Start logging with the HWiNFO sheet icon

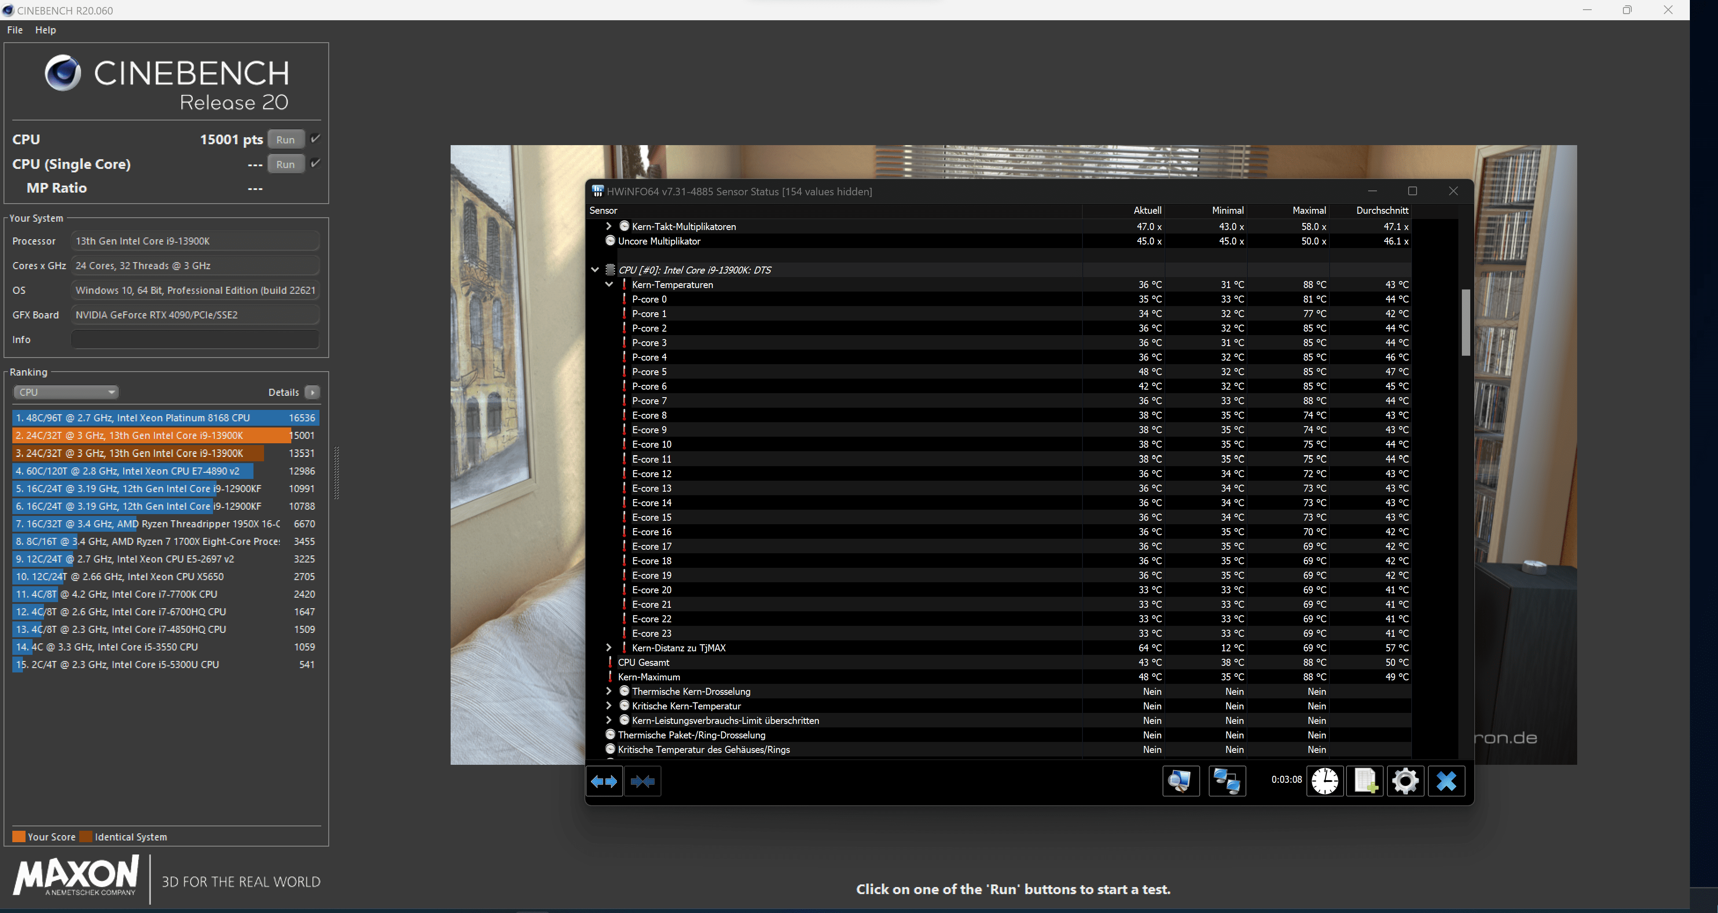[x=1365, y=781]
